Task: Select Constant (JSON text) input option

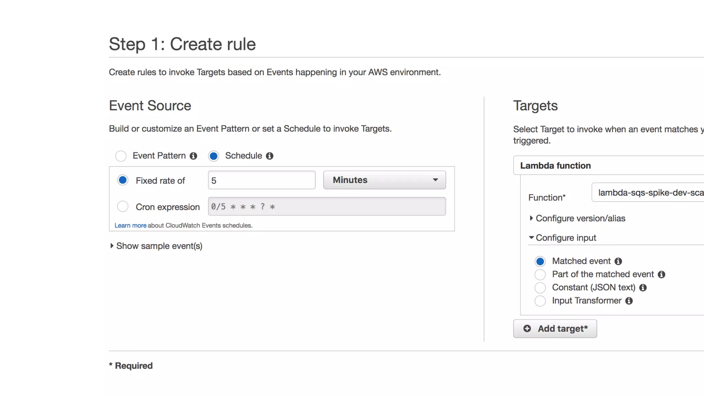Action: [540, 288]
